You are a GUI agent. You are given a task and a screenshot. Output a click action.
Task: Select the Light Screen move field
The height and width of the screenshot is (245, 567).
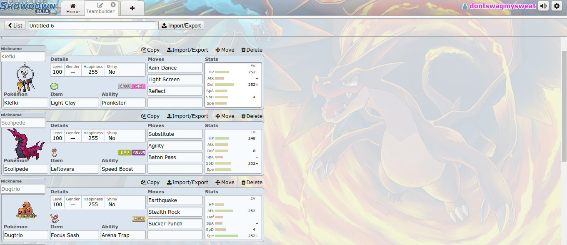[x=175, y=79]
